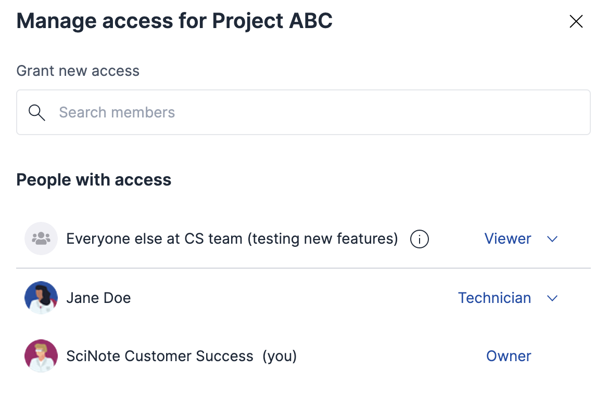Click the chevron beside Technician
608x397 pixels.
point(552,298)
